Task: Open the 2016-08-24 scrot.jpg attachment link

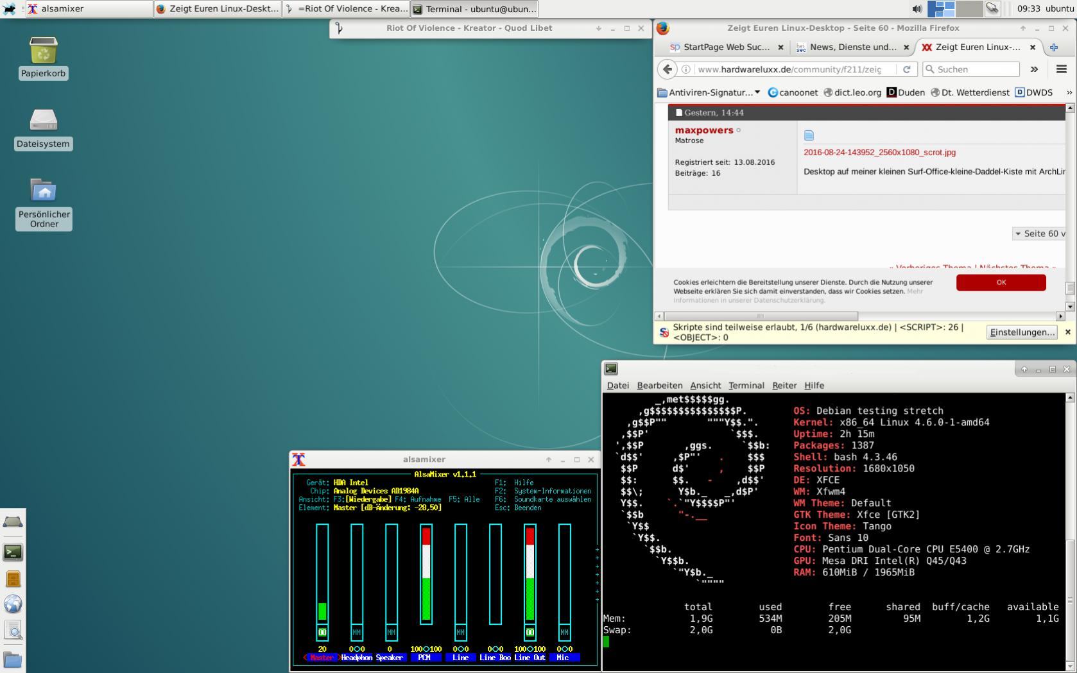Action: [879, 153]
